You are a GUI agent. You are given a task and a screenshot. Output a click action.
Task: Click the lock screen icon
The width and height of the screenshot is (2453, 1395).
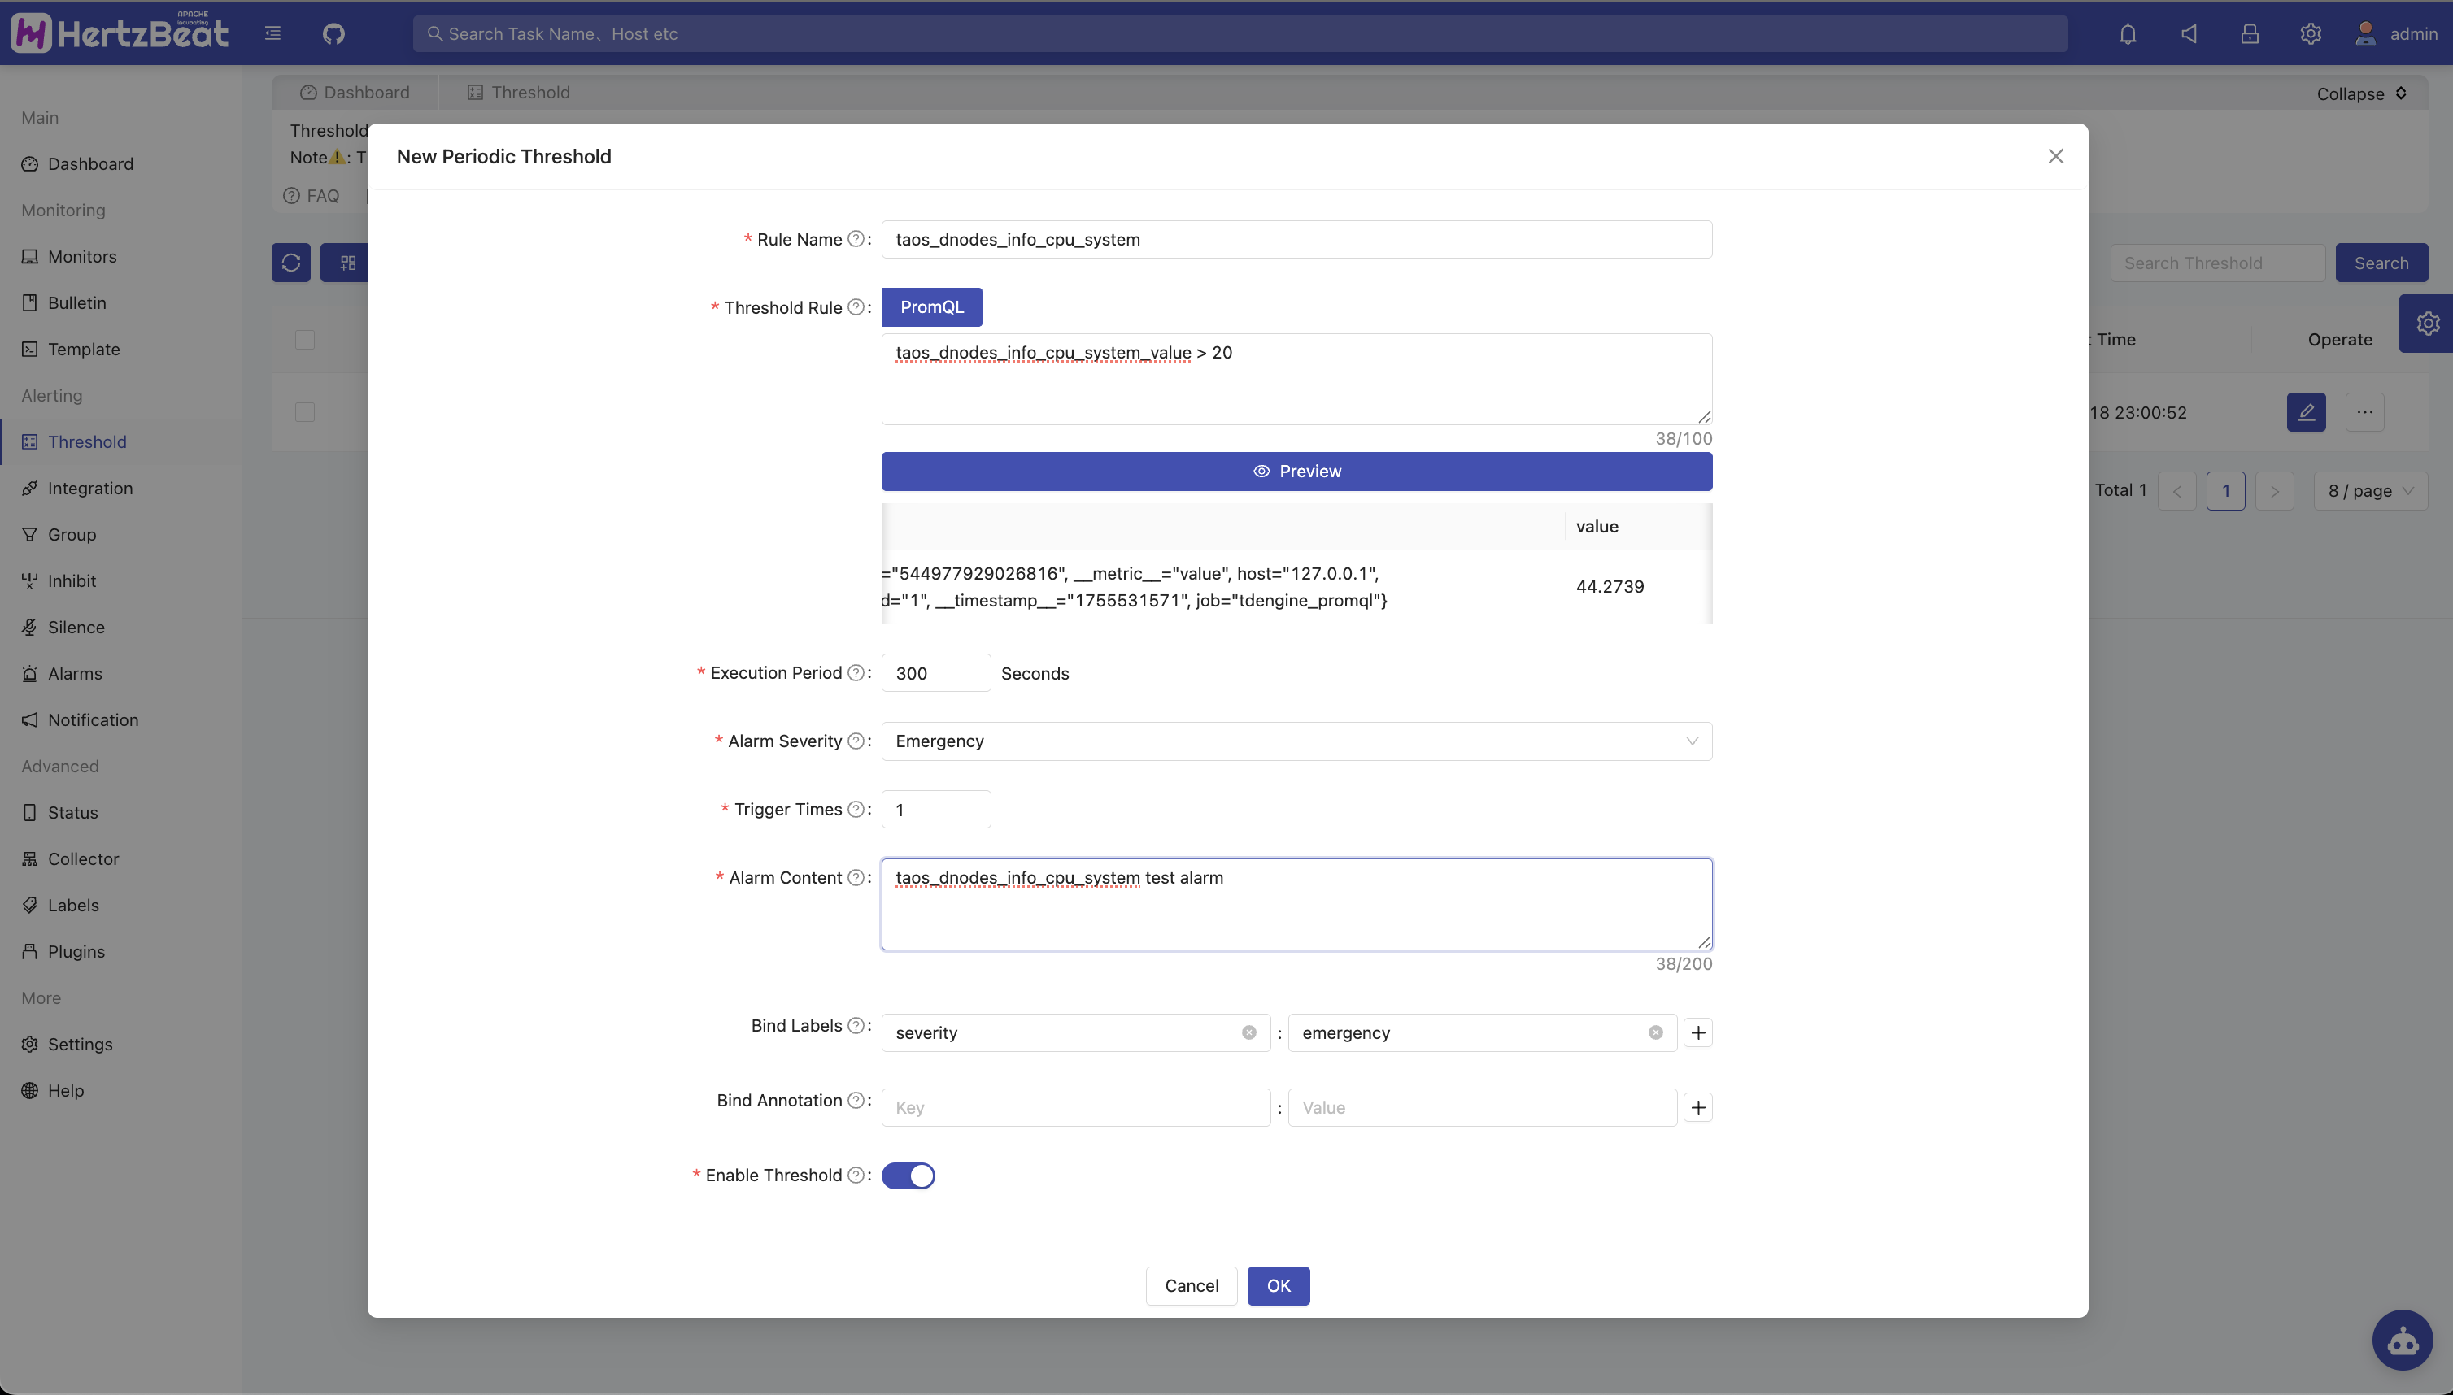click(2249, 34)
